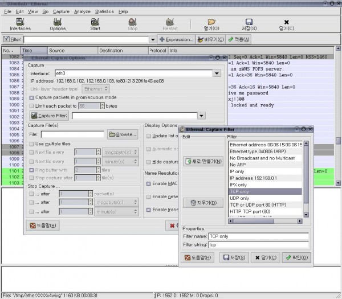Open the Analyze menu
The height and width of the screenshot is (299, 342).
82,11
